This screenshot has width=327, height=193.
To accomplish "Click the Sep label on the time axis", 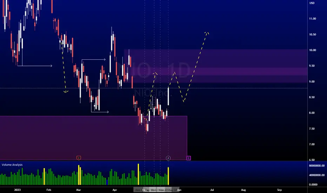I will [x=279, y=190].
